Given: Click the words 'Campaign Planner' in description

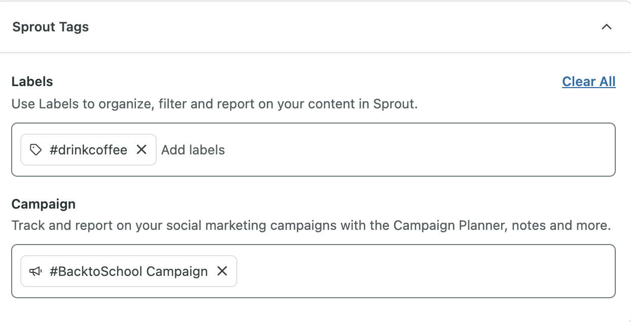Looking at the screenshot, I should coord(449,225).
